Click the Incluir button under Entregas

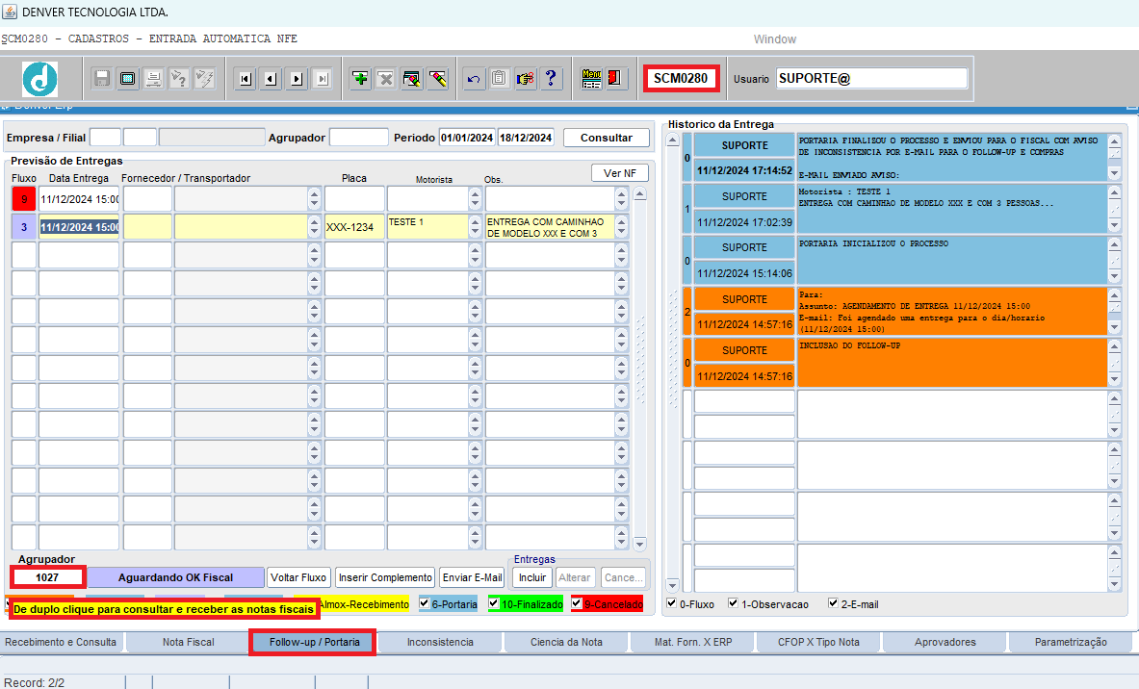[x=532, y=578]
